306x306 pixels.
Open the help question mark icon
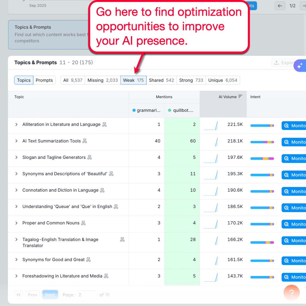(291, 292)
